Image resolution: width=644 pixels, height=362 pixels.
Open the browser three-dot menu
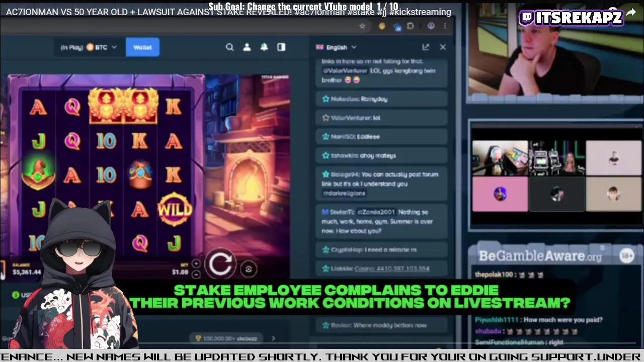click(x=445, y=26)
